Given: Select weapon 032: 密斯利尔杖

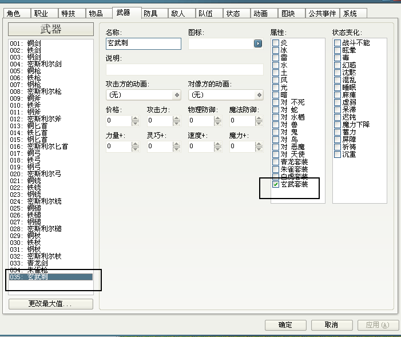Looking at the screenshot, I should (x=51, y=256).
